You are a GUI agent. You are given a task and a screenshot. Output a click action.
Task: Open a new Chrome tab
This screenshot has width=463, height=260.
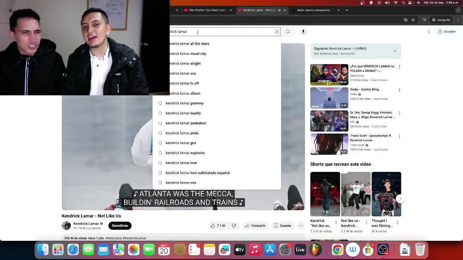[x=347, y=10]
